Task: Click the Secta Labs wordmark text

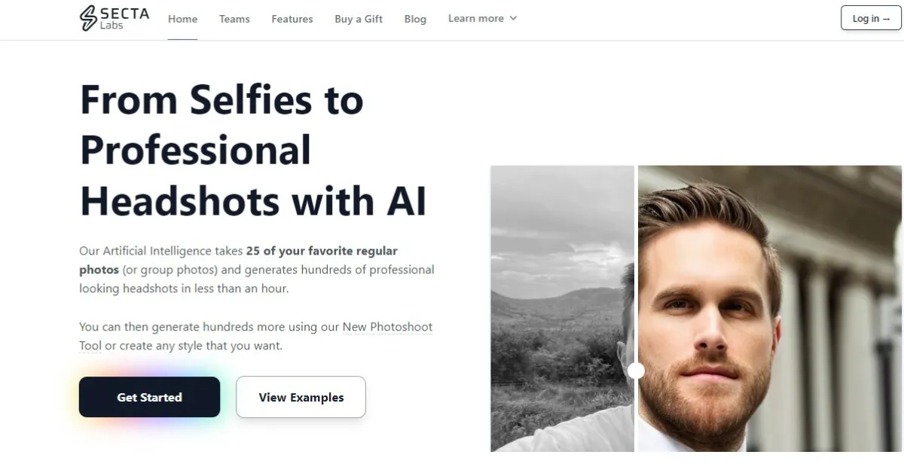Action: [x=124, y=18]
